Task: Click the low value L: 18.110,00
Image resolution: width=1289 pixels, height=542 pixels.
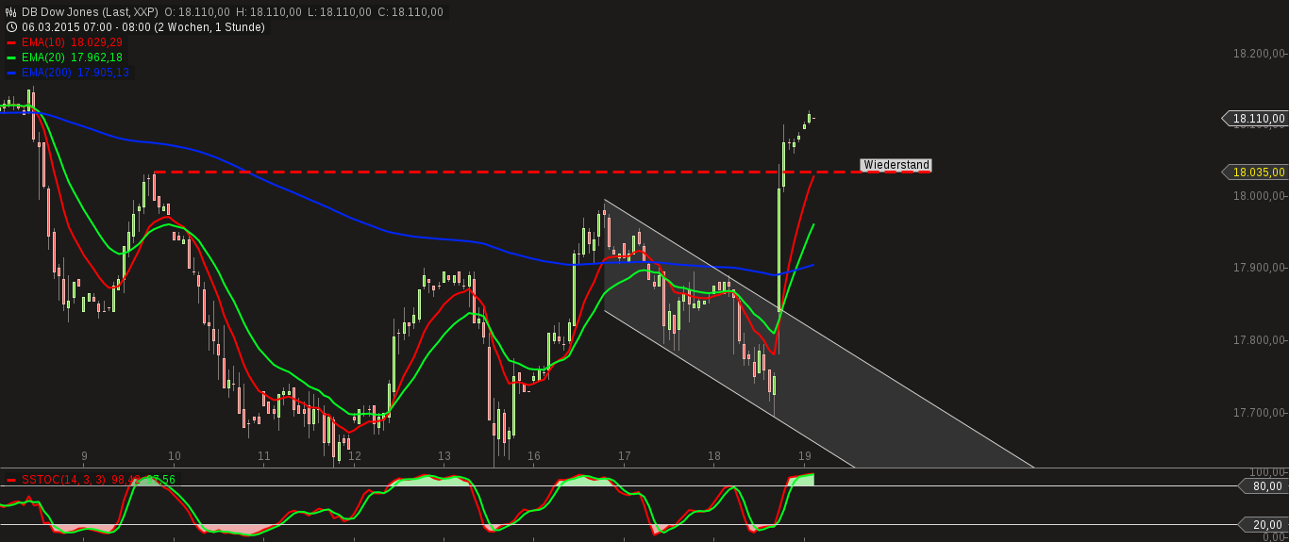Action: [339, 12]
